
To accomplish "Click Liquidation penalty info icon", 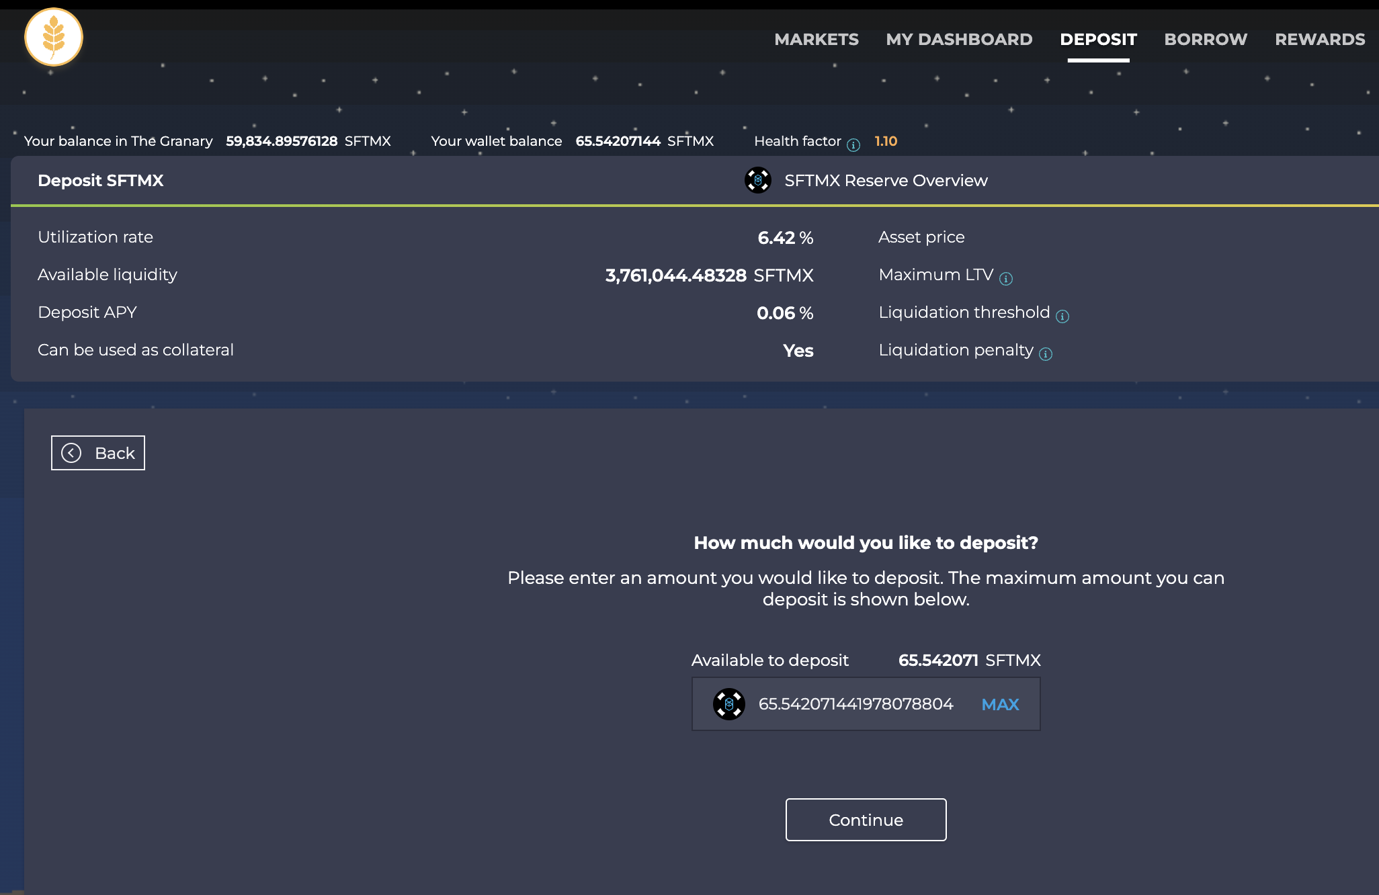I will (x=1046, y=354).
